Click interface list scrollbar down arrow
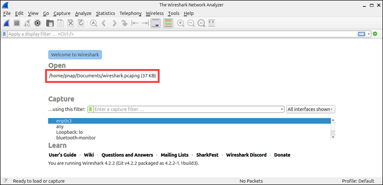 (x=333, y=138)
